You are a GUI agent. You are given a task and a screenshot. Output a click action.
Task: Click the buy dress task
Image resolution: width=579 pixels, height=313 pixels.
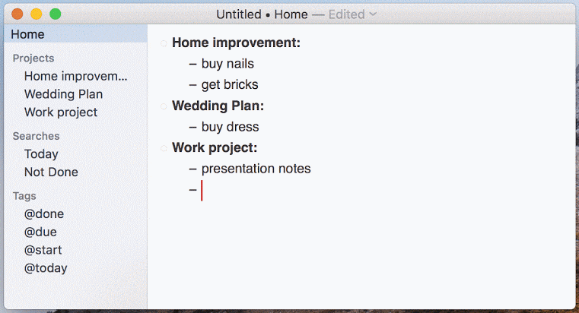click(230, 127)
